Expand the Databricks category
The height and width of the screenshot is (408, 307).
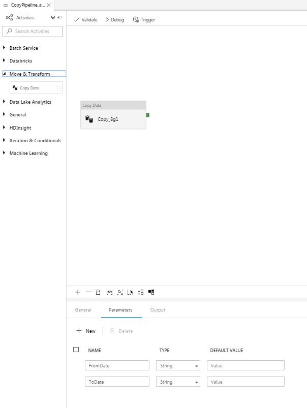click(4, 60)
